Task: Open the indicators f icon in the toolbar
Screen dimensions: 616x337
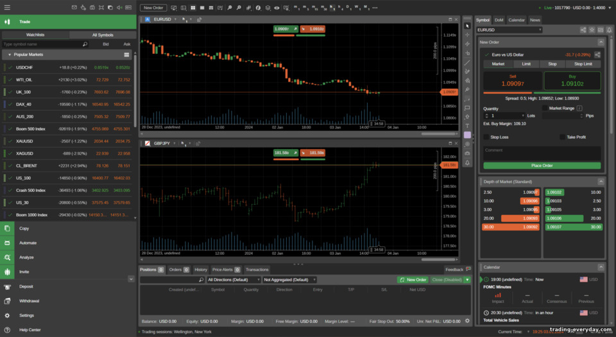Action: click(x=258, y=8)
